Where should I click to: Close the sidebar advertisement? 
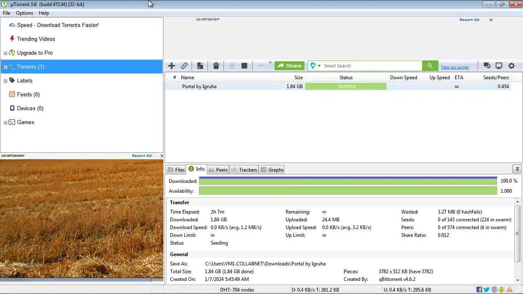(162, 156)
